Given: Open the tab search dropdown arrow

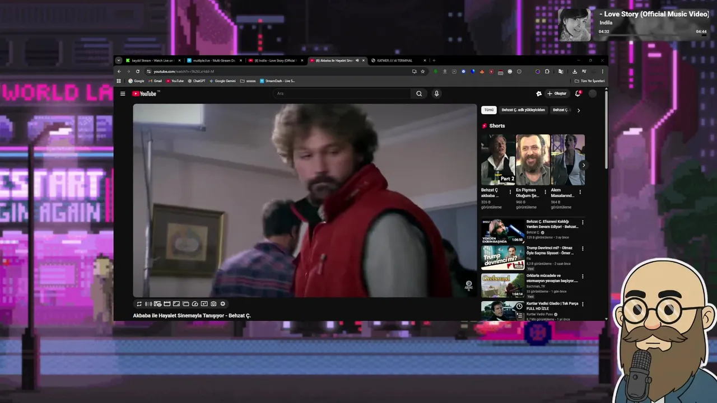Looking at the screenshot, I should [x=118, y=60].
